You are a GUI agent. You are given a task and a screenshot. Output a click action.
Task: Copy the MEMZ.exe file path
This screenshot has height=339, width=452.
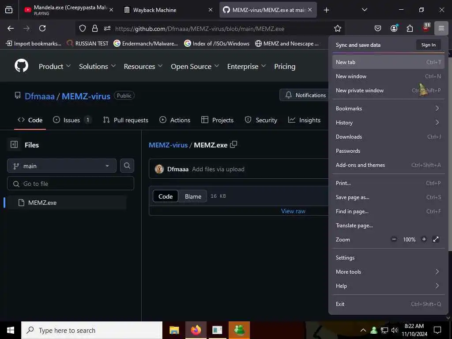234,144
